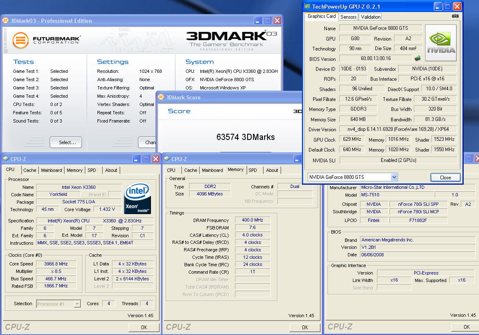This screenshot has width=479, height=335.
Task: Click the GPU Clock 629 MHz field
Action: [352, 139]
